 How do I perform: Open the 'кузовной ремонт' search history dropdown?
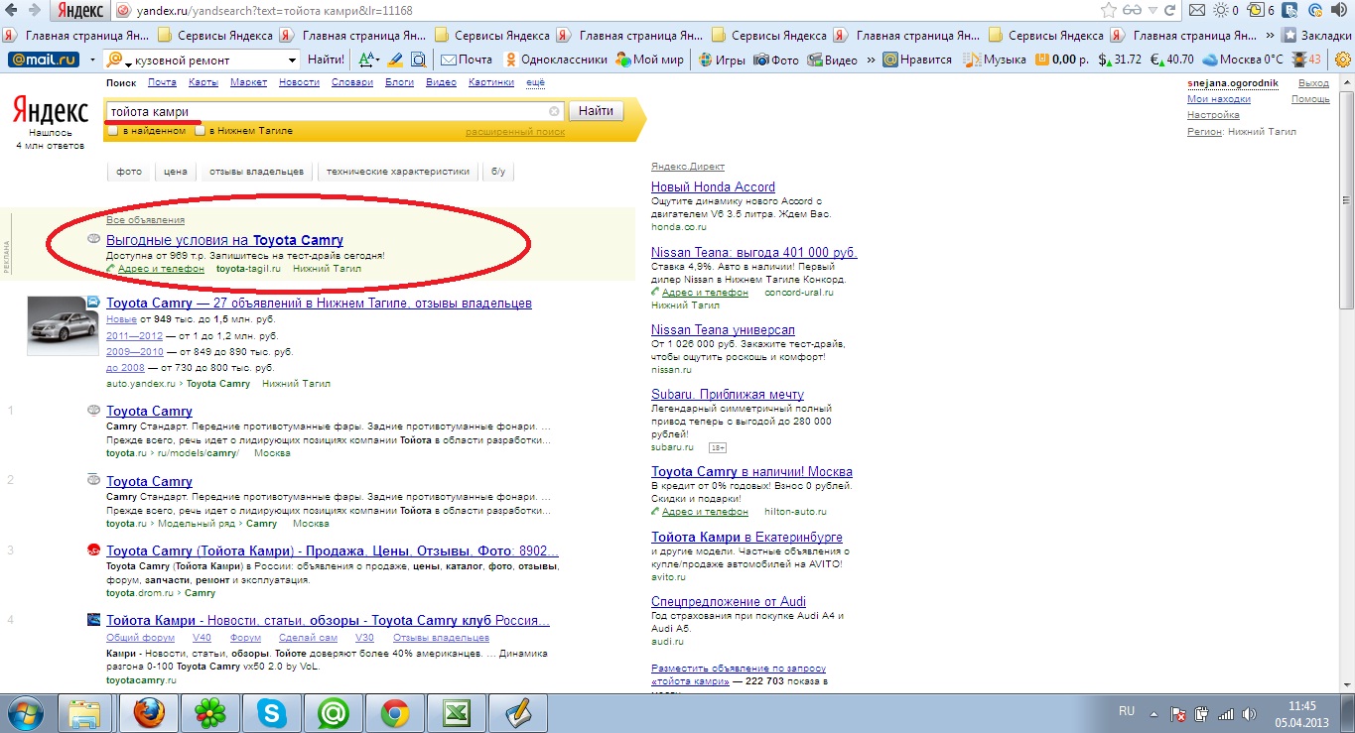pos(292,61)
